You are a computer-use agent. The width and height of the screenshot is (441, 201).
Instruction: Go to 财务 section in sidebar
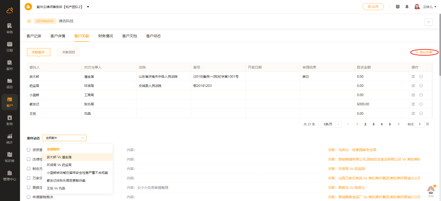(x=10, y=120)
